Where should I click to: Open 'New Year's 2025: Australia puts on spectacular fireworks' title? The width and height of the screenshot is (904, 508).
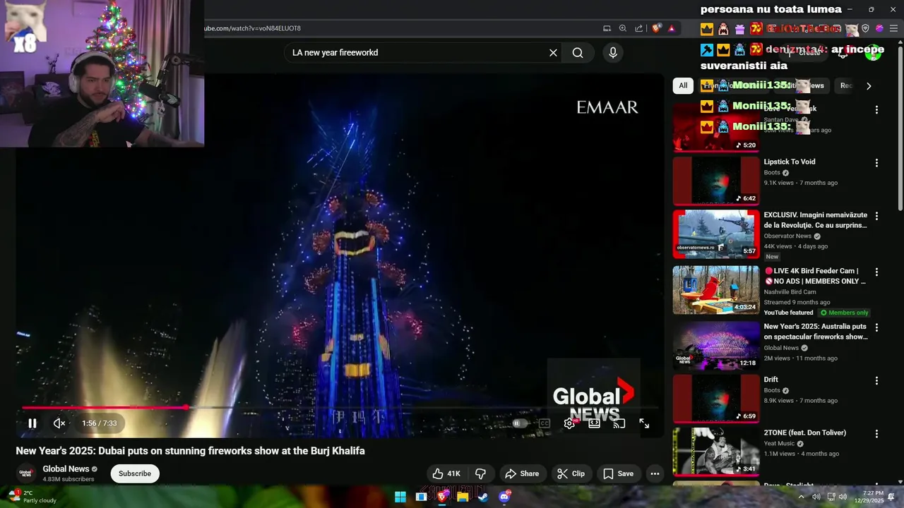[x=816, y=332]
